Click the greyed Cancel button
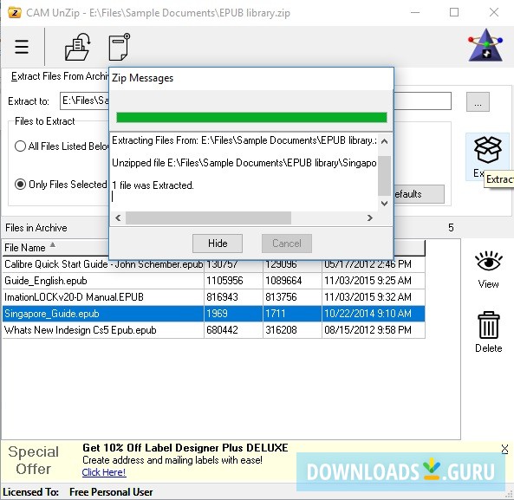The height and width of the screenshot is (500, 514). click(287, 244)
